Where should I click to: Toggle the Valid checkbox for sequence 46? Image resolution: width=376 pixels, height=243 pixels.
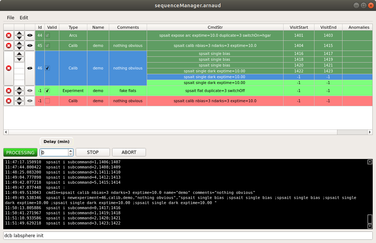[x=47, y=68]
